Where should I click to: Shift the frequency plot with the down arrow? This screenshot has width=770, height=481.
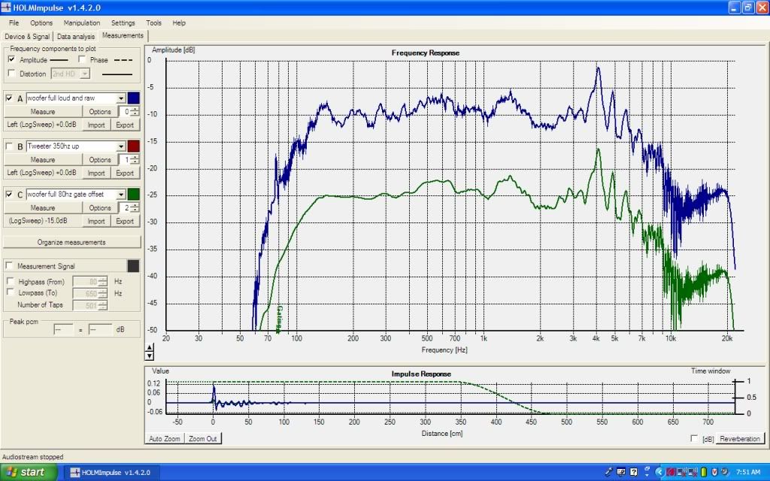(150, 355)
